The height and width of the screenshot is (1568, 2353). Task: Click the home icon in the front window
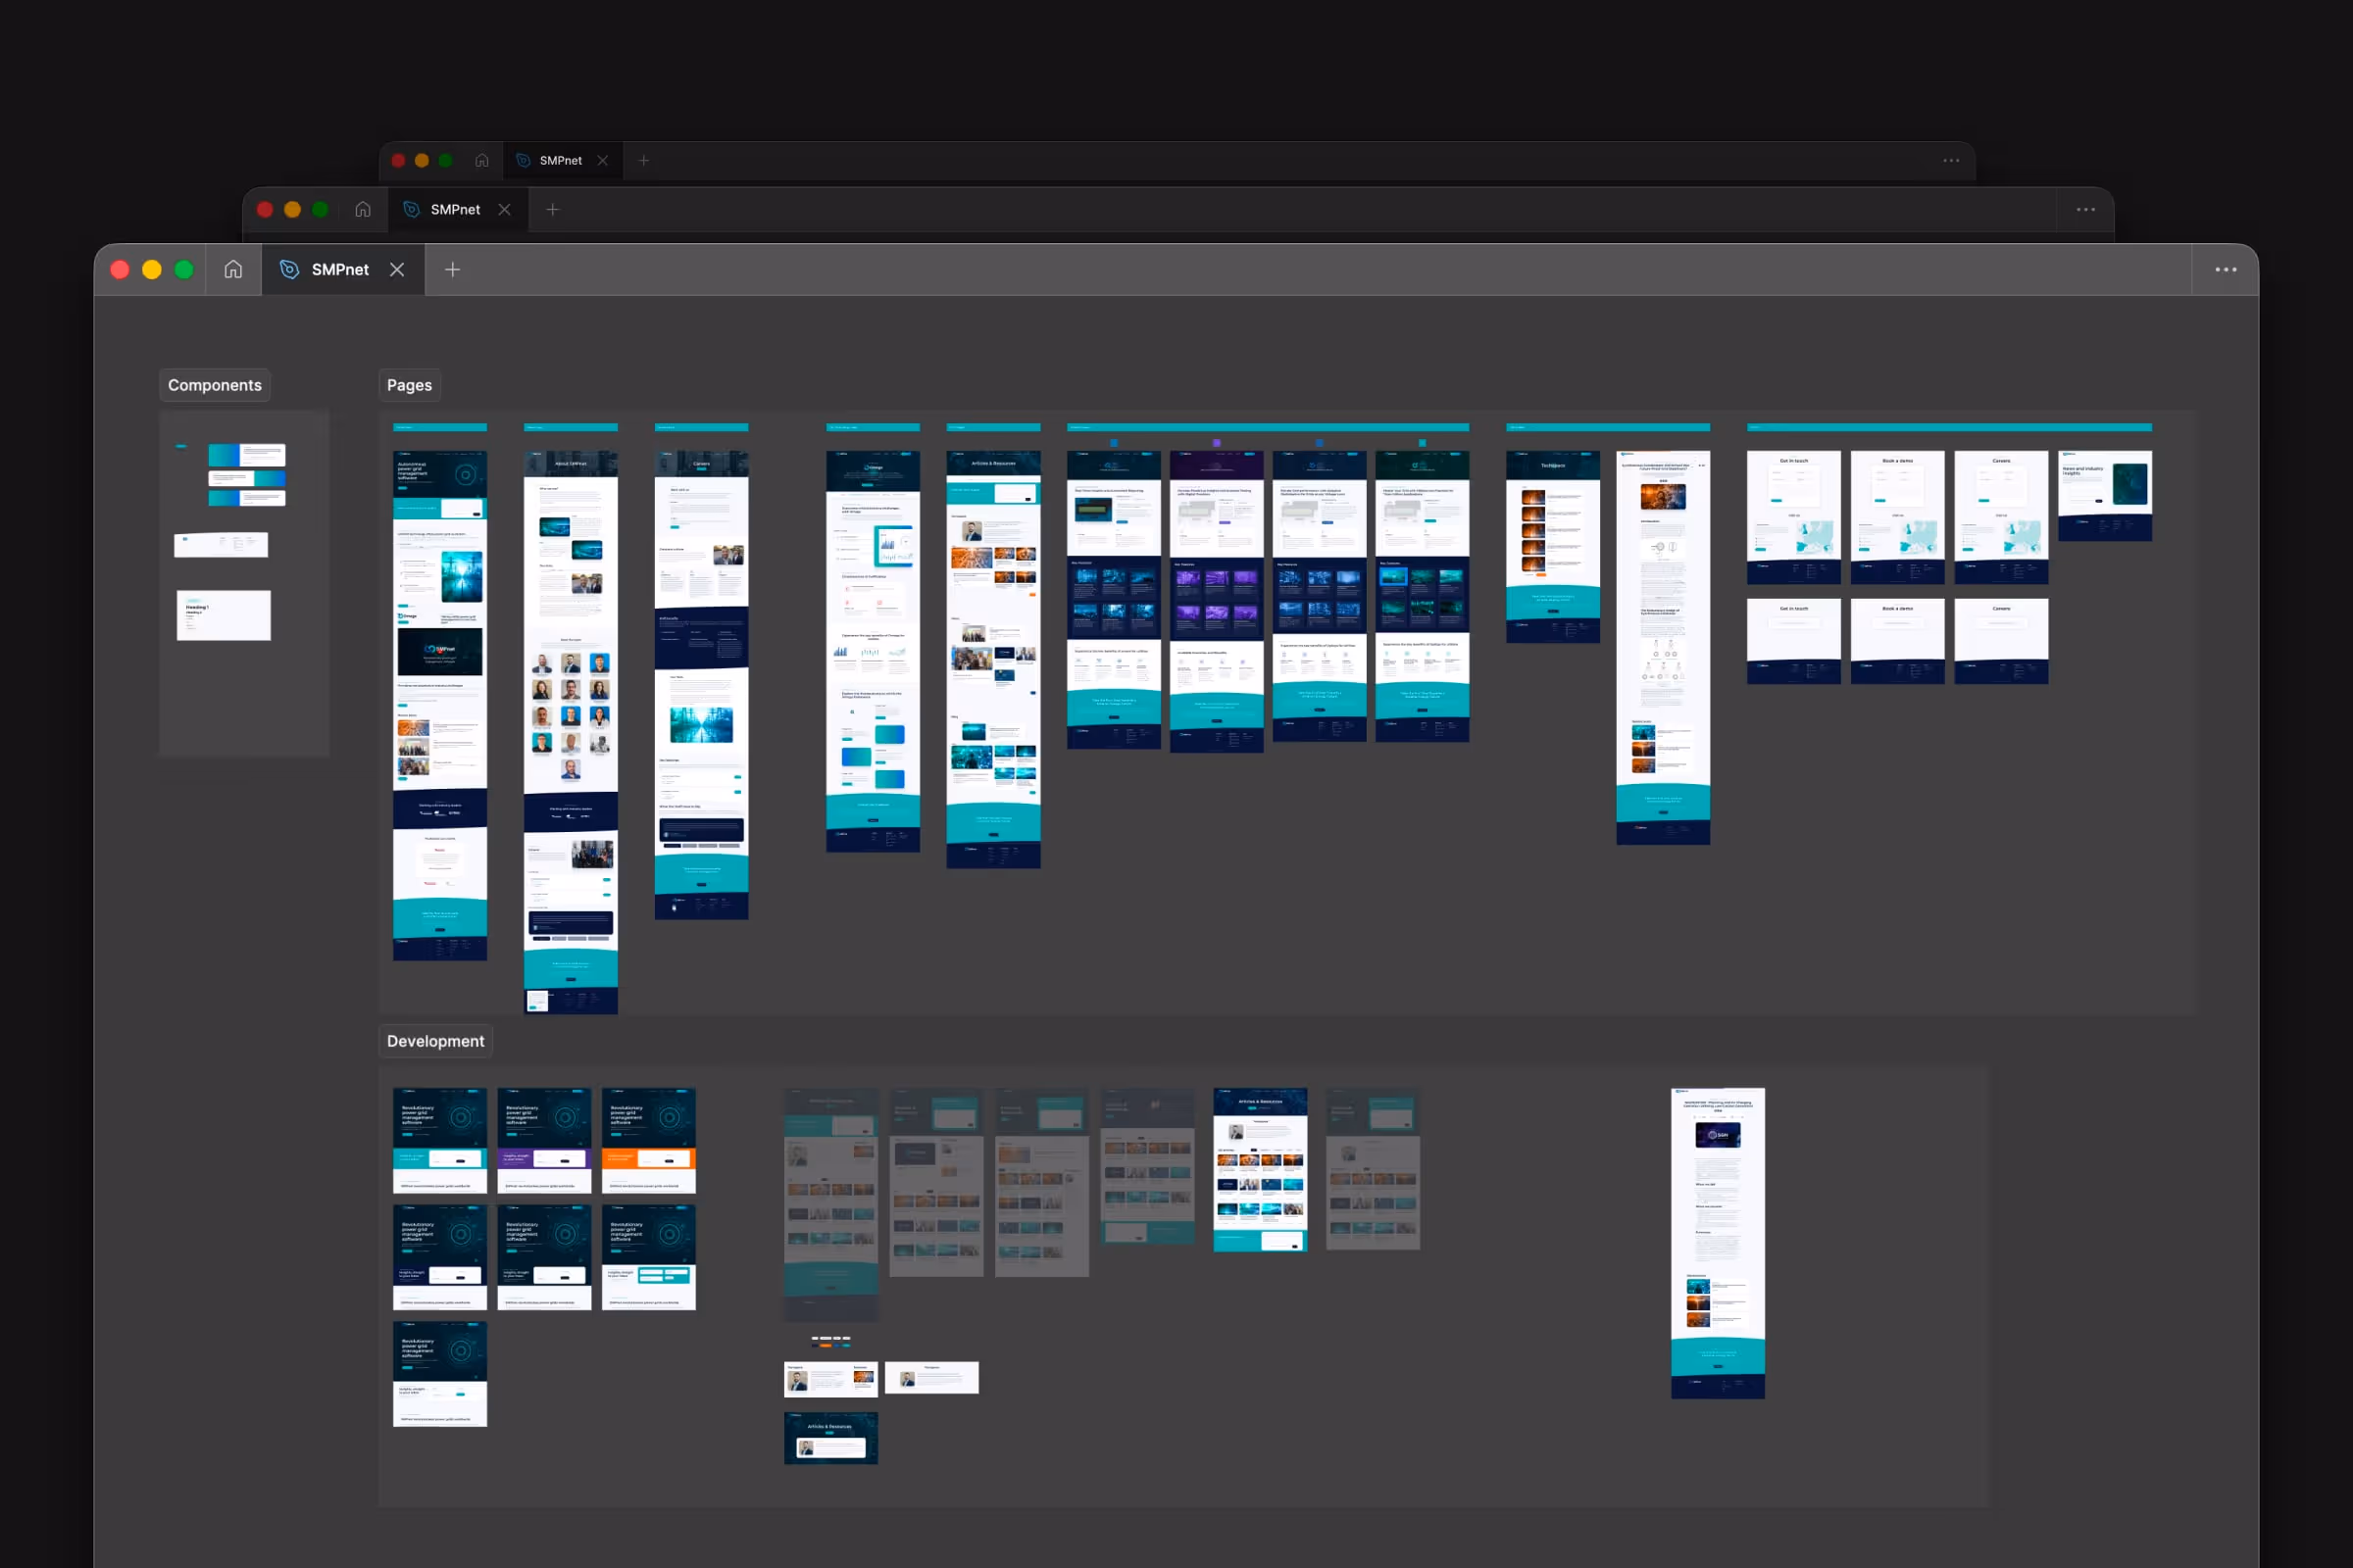233,270
